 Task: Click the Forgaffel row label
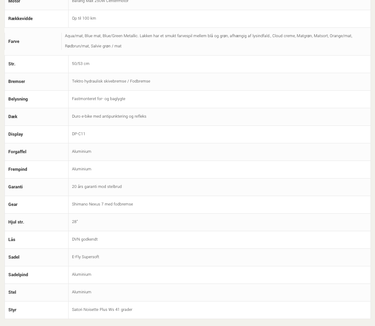click(17, 152)
